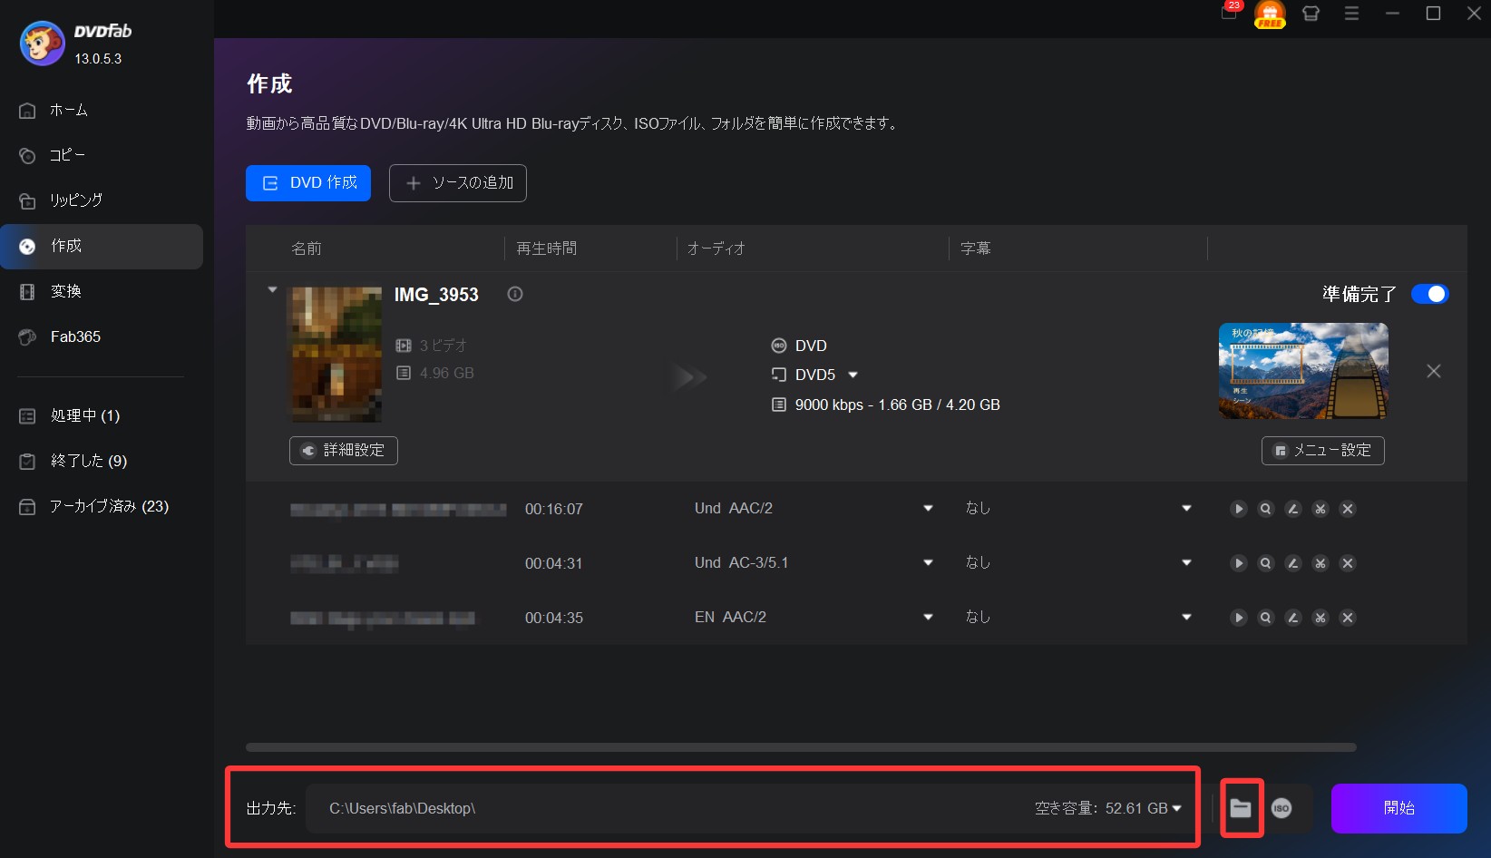Open the FREE gift promotion icon
Image resolution: width=1491 pixels, height=858 pixels.
pos(1270,15)
